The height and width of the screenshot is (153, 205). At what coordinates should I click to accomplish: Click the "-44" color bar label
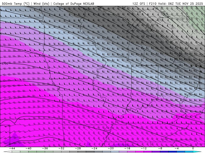pyautogui.click(x=12, y=148)
